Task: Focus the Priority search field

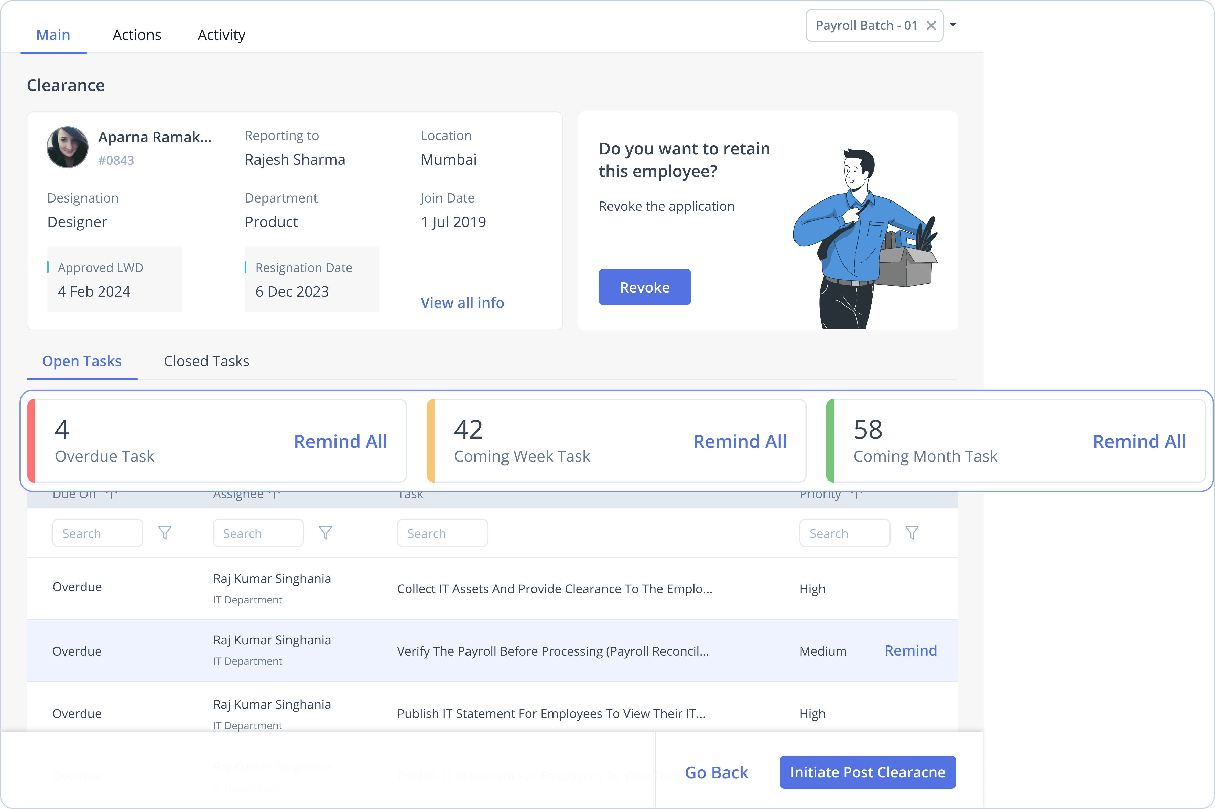Action: tap(845, 533)
